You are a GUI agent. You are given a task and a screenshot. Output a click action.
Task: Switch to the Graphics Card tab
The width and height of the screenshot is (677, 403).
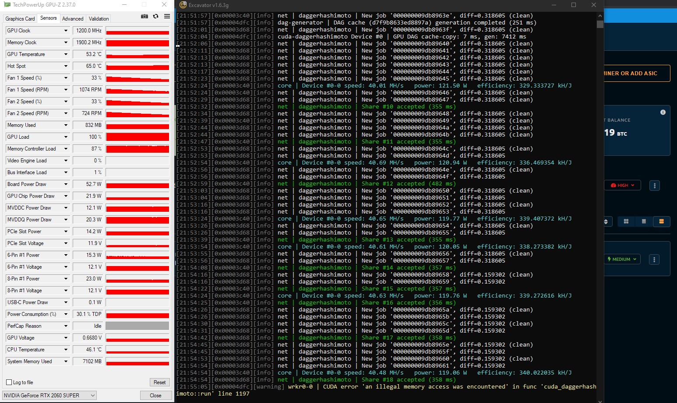(x=20, y=18)
